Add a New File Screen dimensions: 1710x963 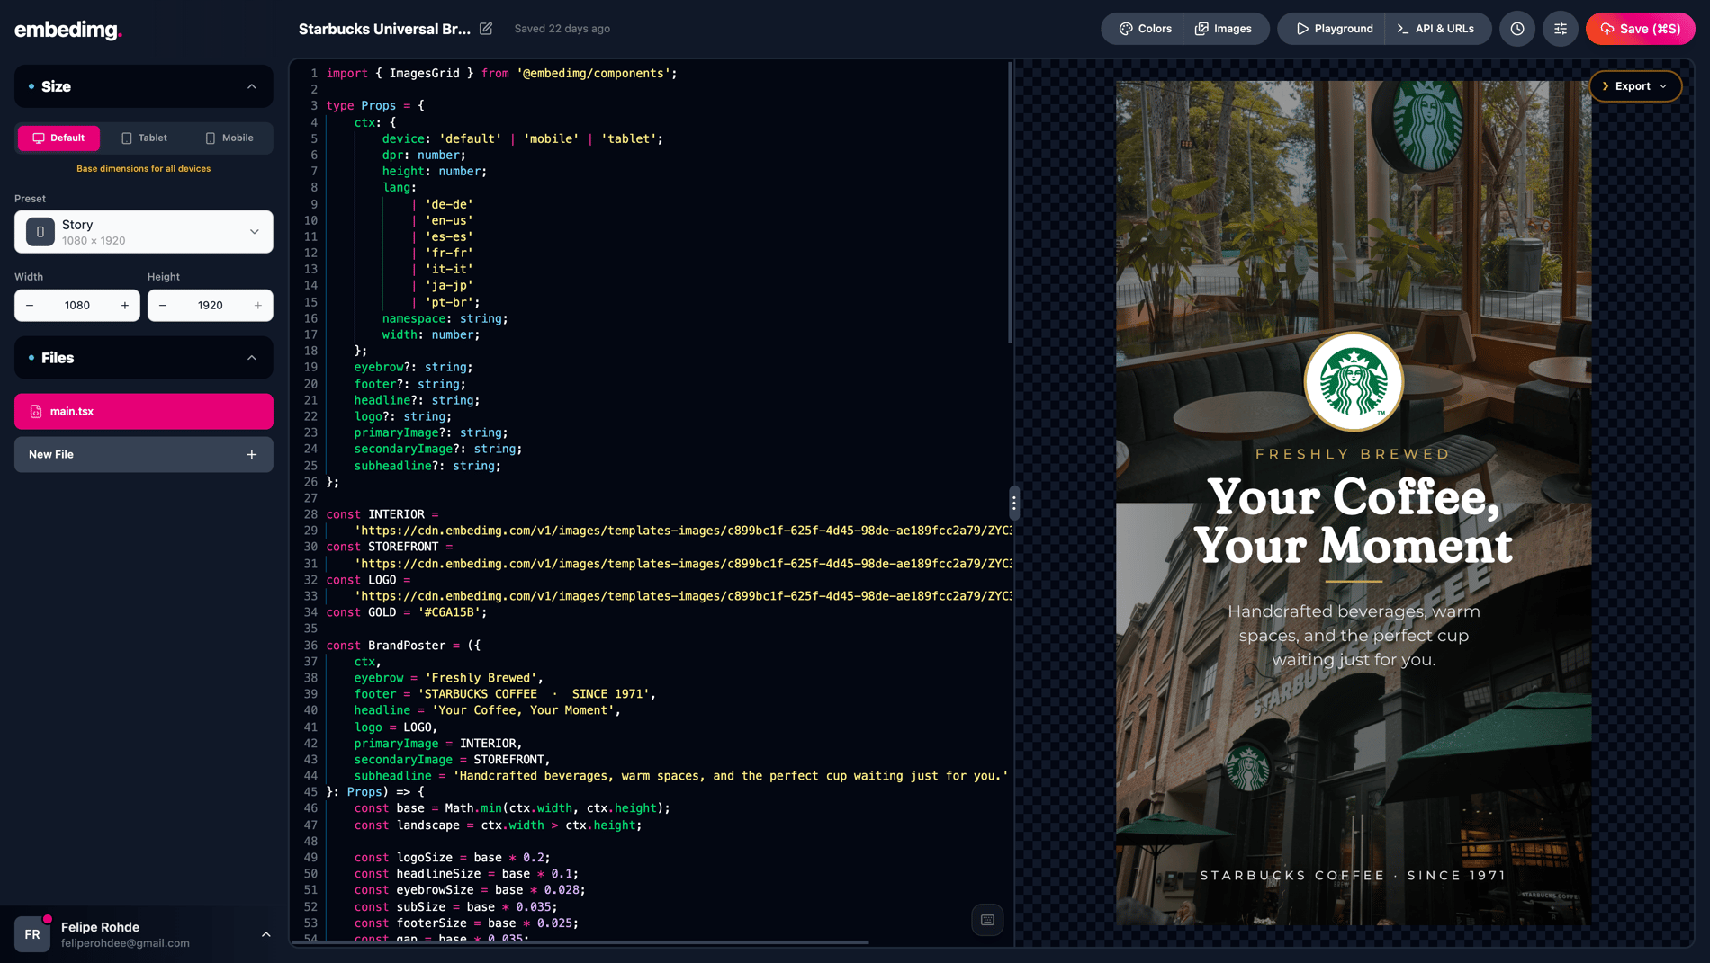point(144,455)
